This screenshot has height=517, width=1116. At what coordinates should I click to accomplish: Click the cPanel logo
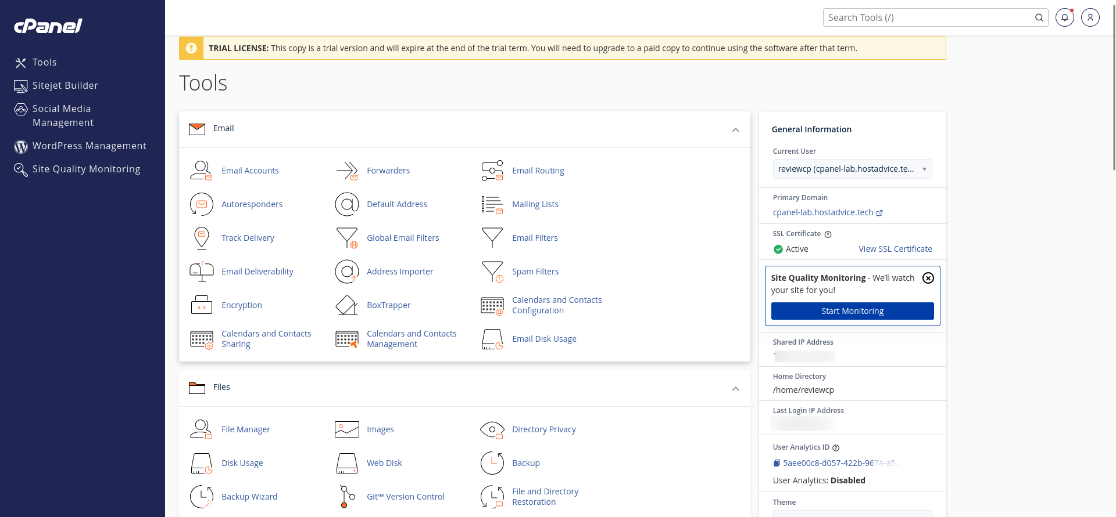tap(48, 26)
